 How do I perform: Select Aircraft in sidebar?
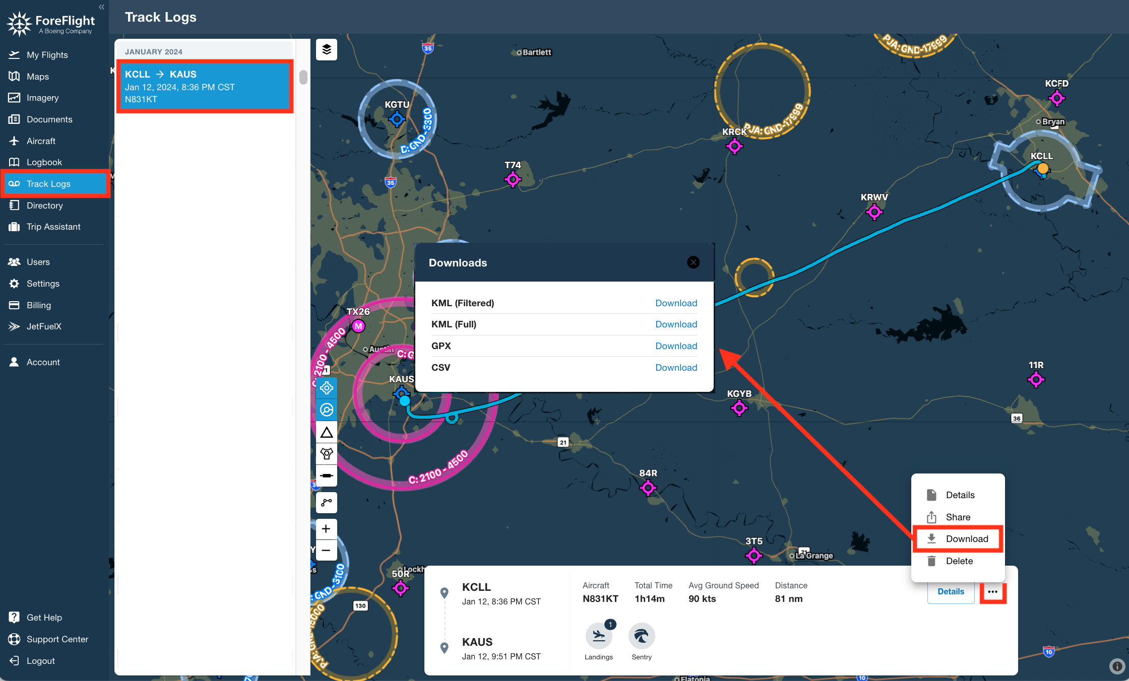41,141
